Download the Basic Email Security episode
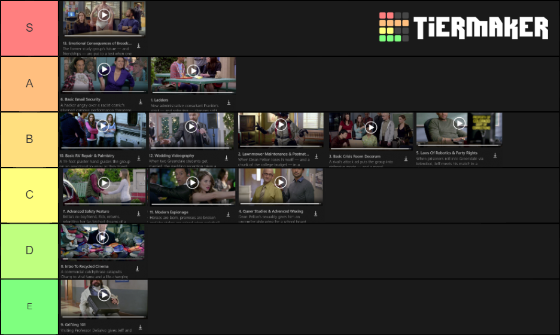560x335 pixels. pyautogui.click(x=141, y=102)
